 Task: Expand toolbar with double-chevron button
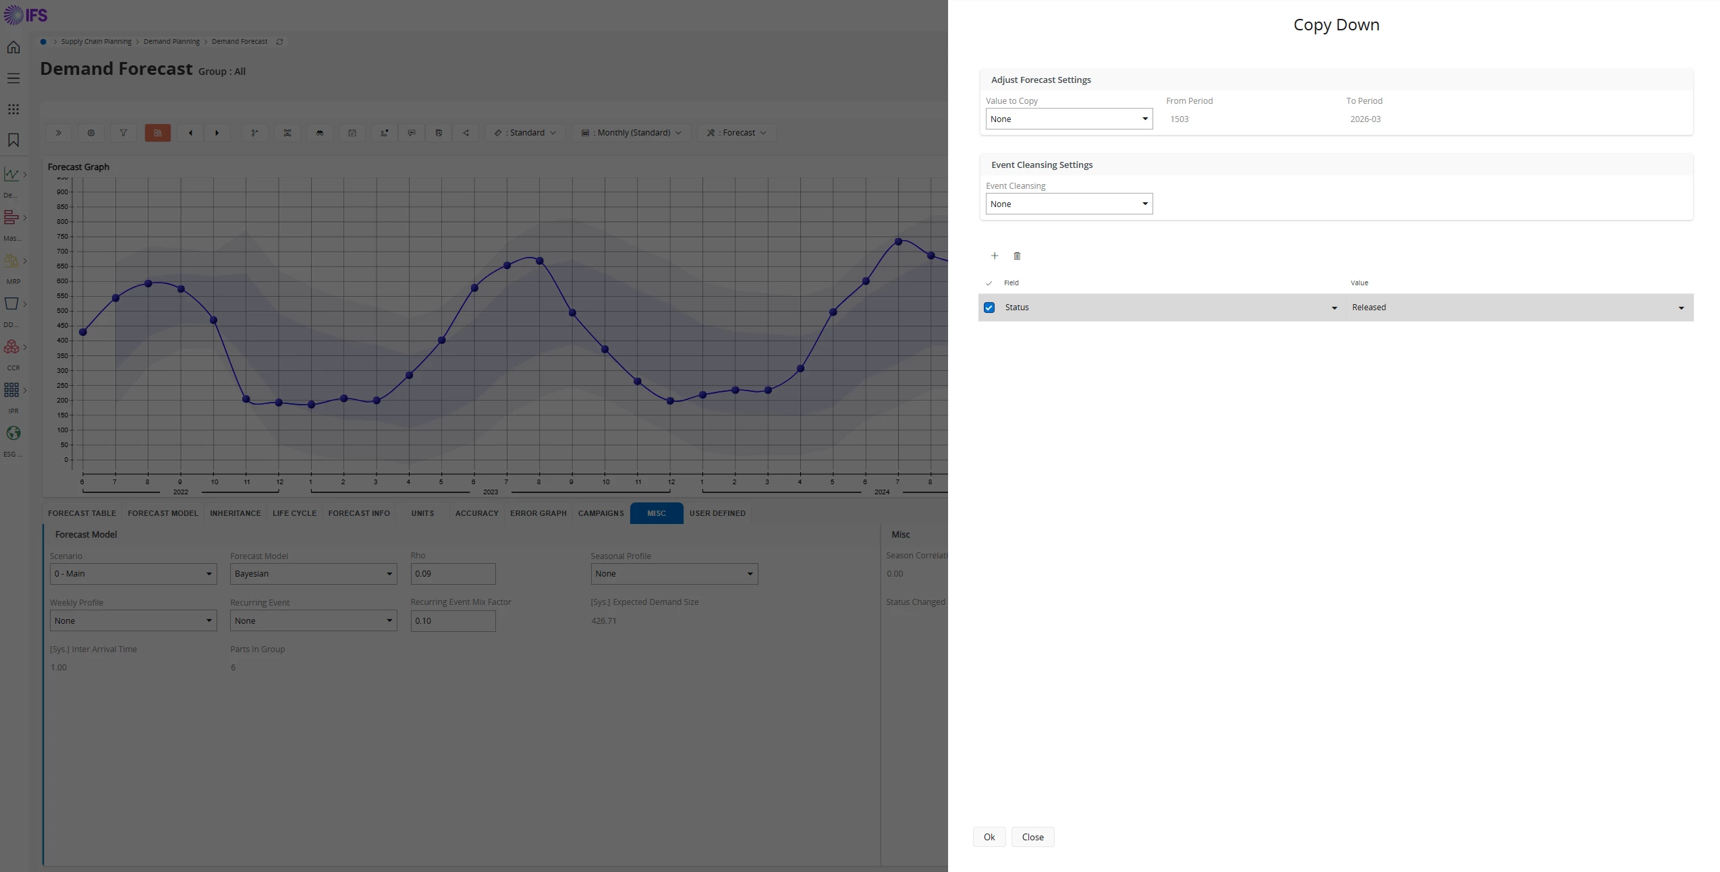[59, 133]
